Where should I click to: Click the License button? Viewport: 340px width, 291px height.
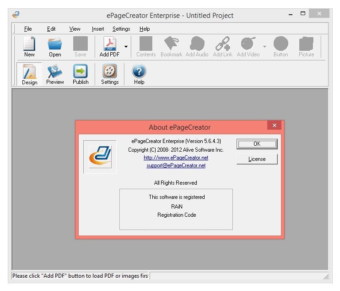click(x=257, y=159)
